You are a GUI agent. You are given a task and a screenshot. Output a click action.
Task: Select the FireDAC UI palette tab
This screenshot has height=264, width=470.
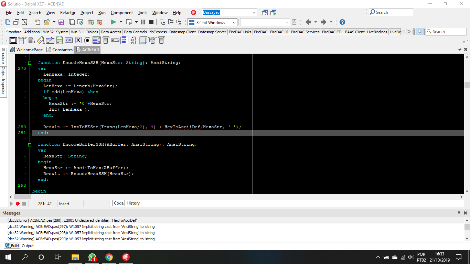tap(279, 32)
